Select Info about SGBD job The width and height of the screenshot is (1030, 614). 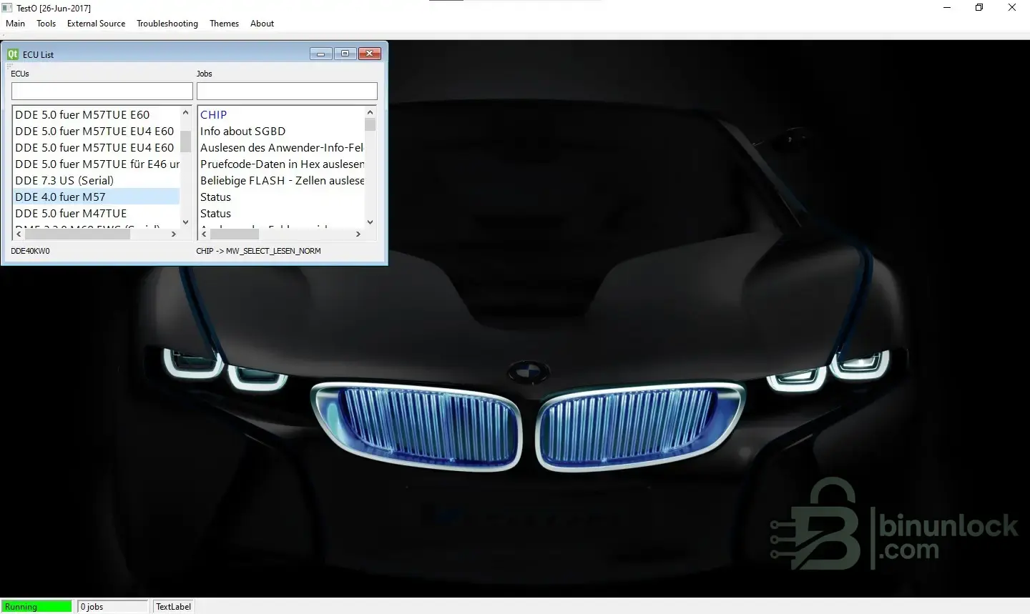coord(242,132)
